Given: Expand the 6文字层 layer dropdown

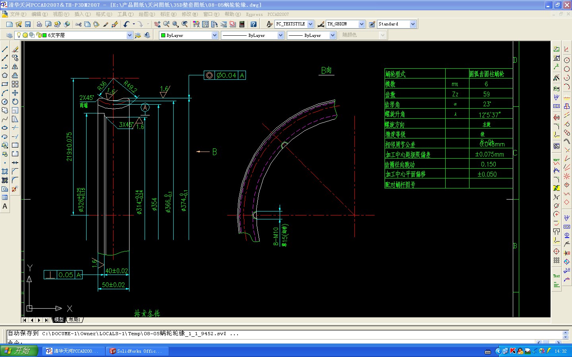Looking at the screenshot, I should click(x=129, y=35).
